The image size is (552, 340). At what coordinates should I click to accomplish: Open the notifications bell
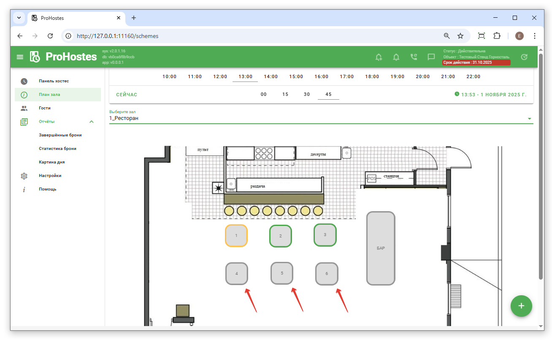396,57
